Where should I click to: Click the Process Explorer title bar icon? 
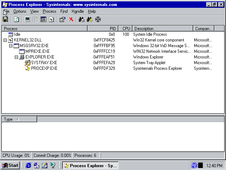point(5,5)
